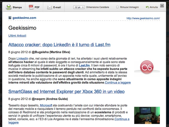Follow the Microsoft link in second article
This screenshot has width=169, height=127.
[x=46, y=105]
